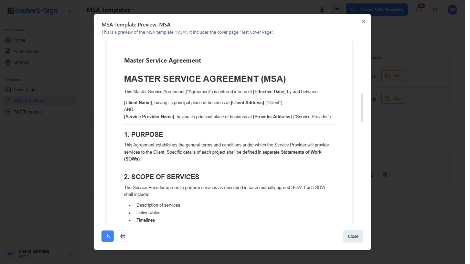Image resolution: width=470 pixels, height=264 pixels.
Task: Download the MSA template preview
Action: 108,236
